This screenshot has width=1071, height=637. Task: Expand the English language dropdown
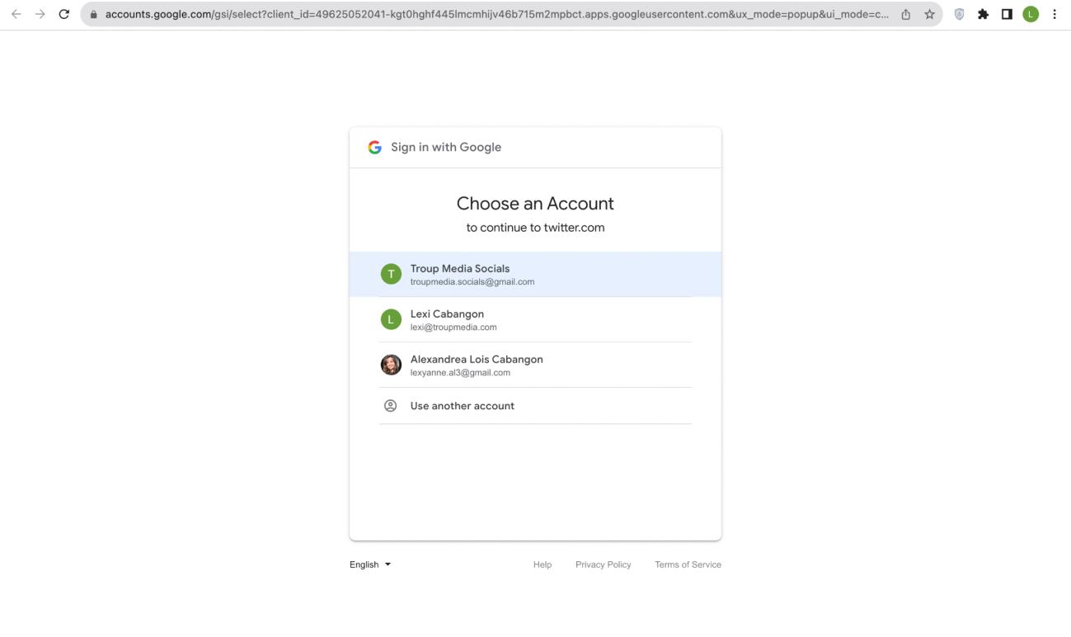(x=370, y=564)
